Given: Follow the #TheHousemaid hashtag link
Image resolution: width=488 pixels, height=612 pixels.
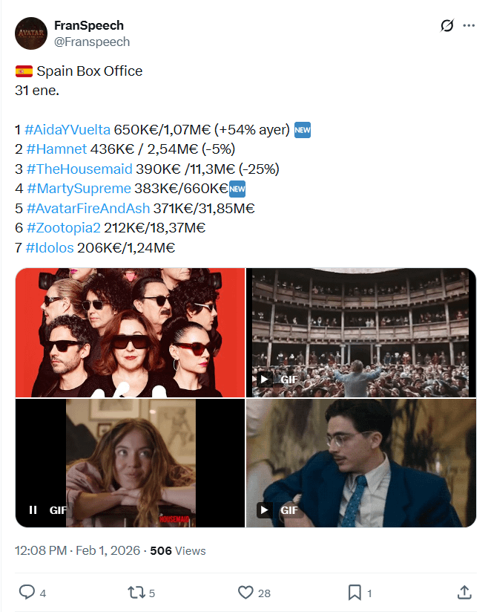Looking at the screenshot, I should (79, 169).
